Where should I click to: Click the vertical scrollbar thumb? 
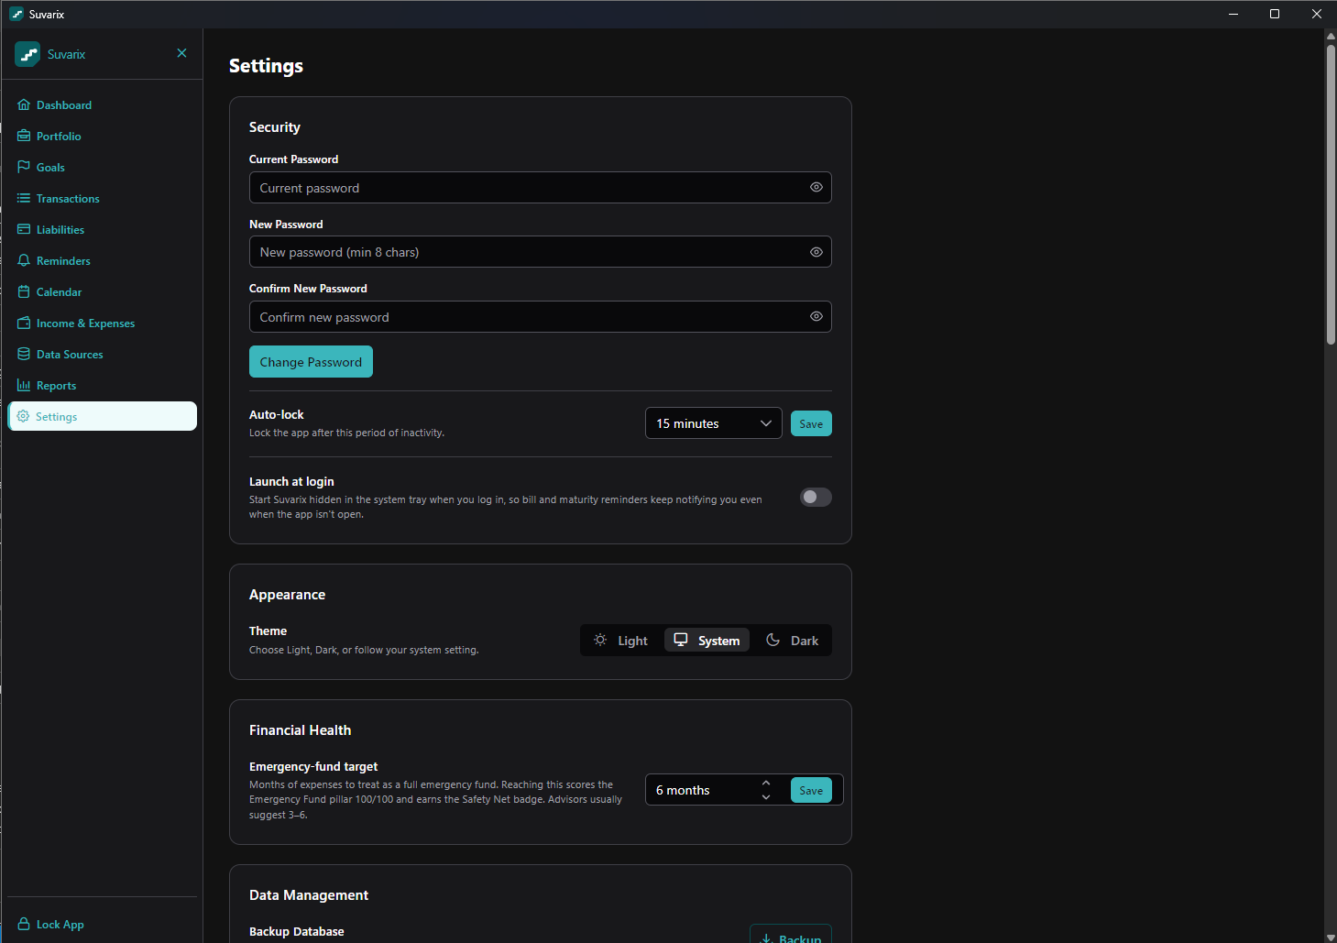coord(1331,194)
